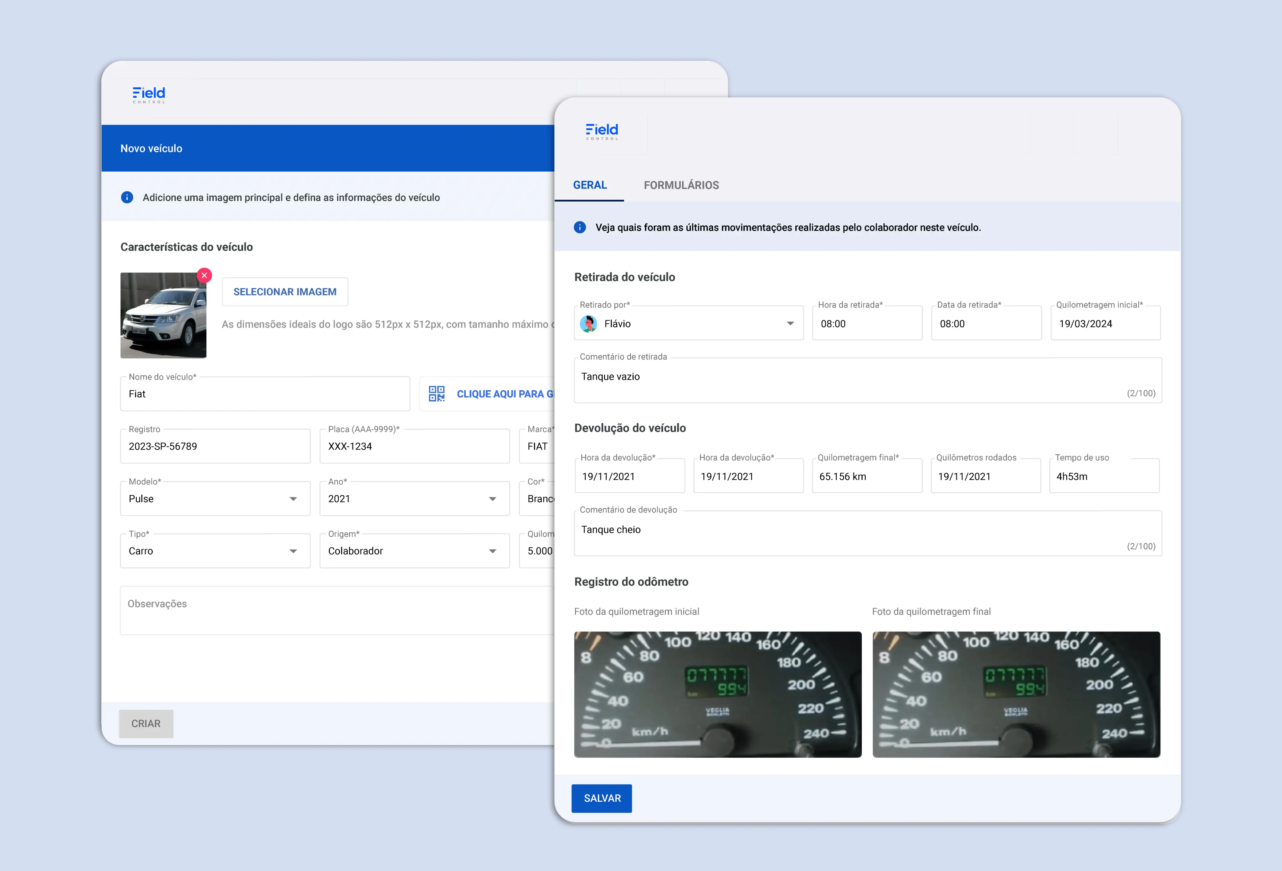The image size is (1282, 871).
Task: Focus the Placa field
Action: tap(414, 446)
